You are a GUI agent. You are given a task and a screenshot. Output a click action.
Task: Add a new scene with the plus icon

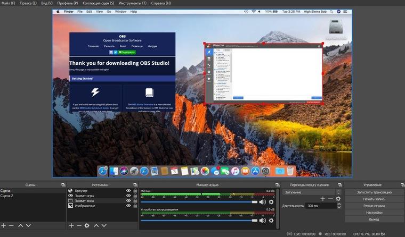point(4,225)
